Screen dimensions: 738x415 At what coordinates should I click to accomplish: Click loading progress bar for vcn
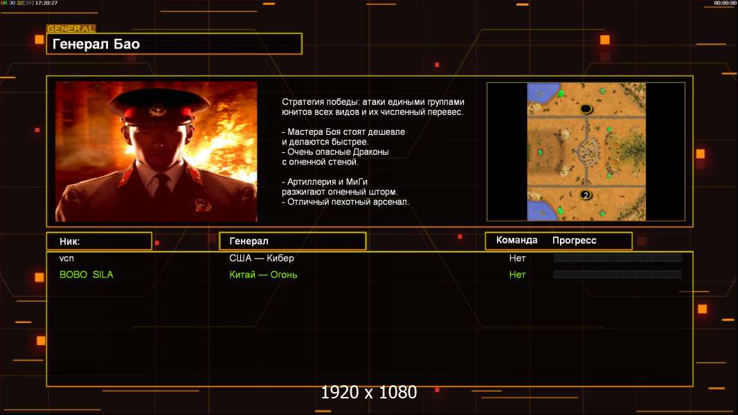coord(618,257)
